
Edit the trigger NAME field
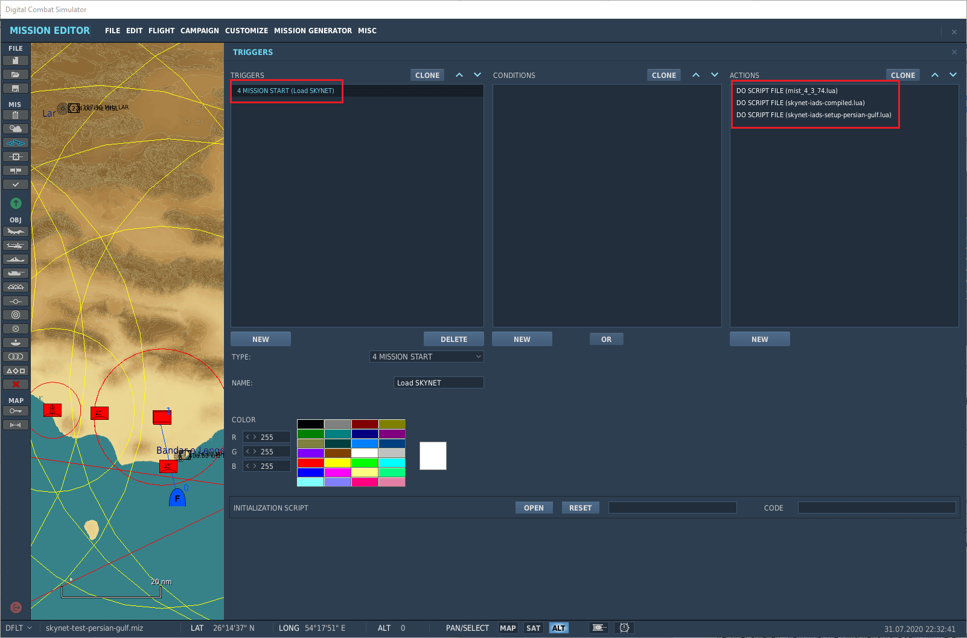pos(439,382)
